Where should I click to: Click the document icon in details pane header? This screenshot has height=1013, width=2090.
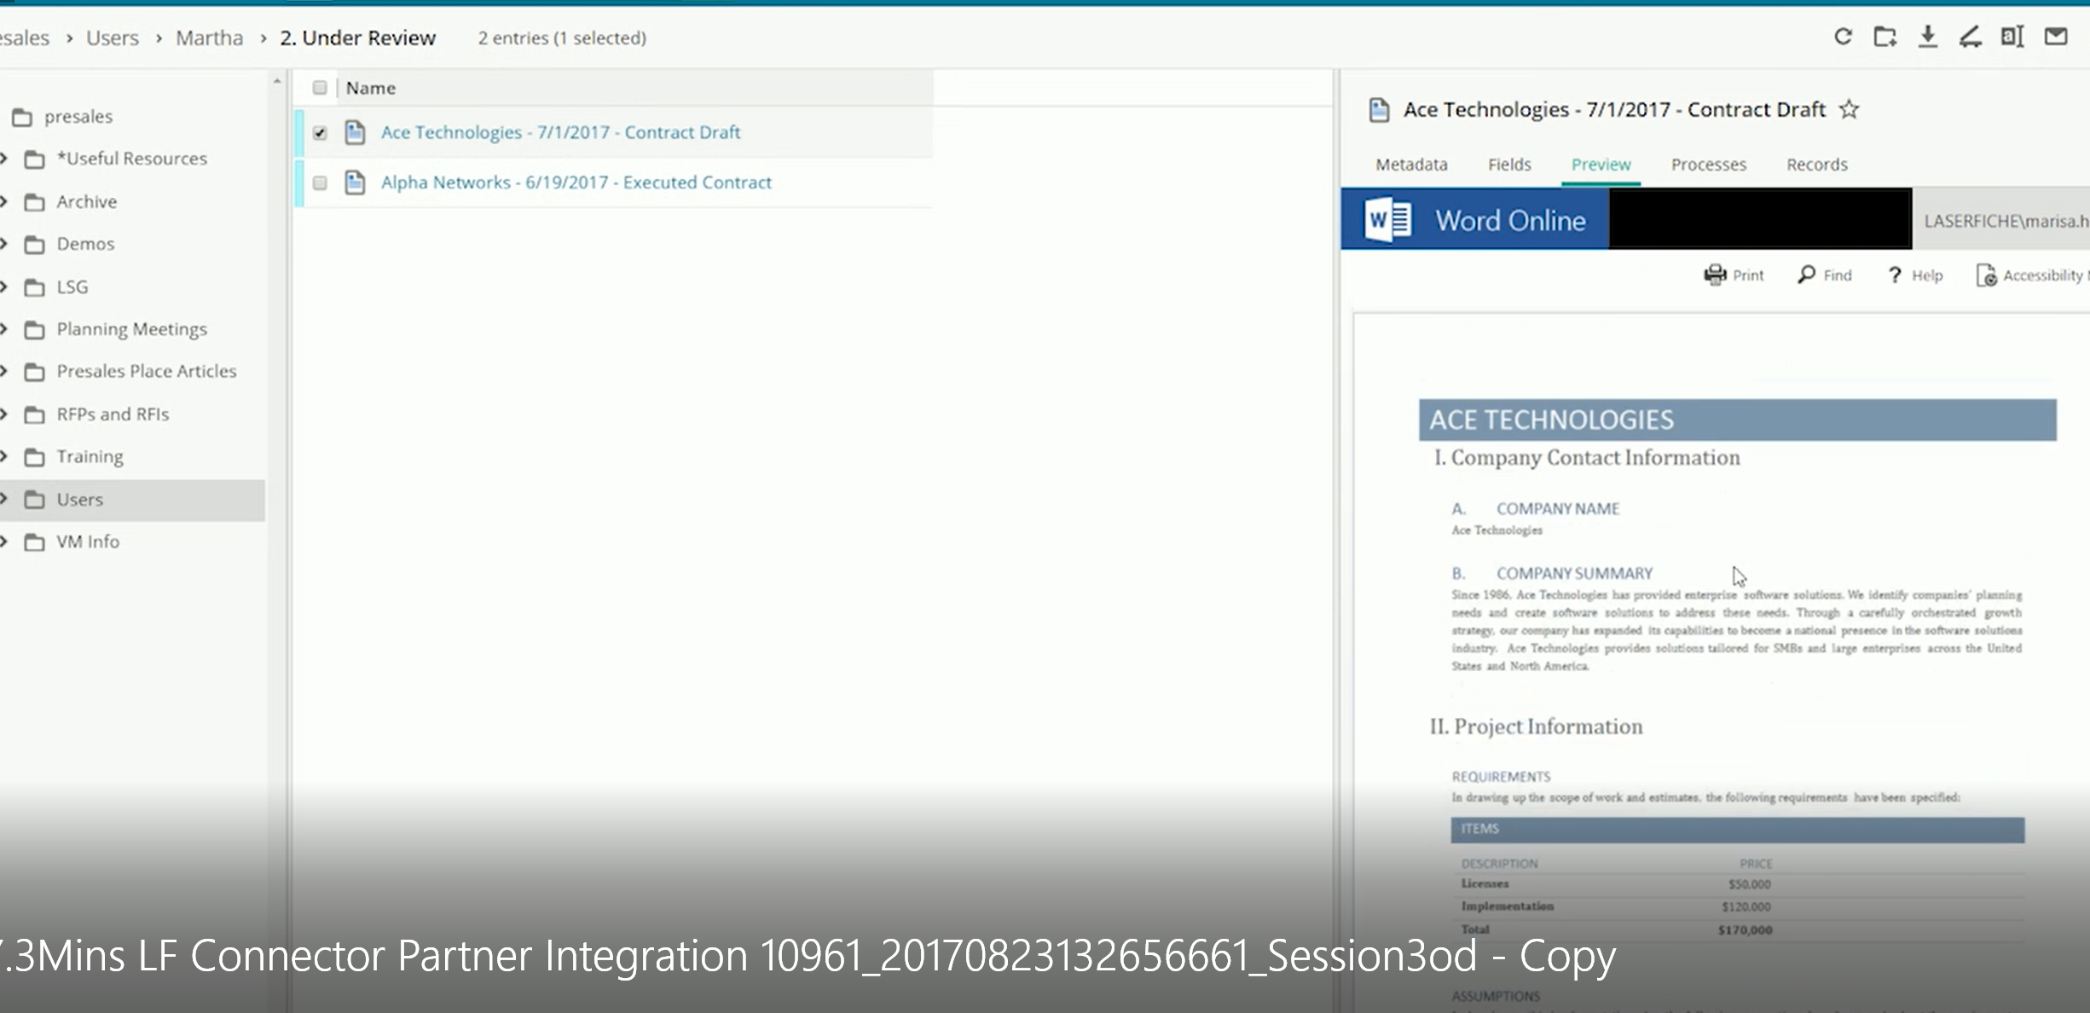pyautogui.click(x=1379, y=110)
